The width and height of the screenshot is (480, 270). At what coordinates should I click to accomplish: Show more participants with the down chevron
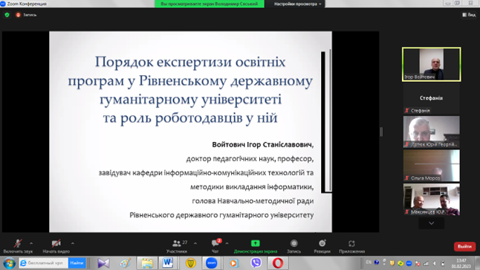point(431,223)
